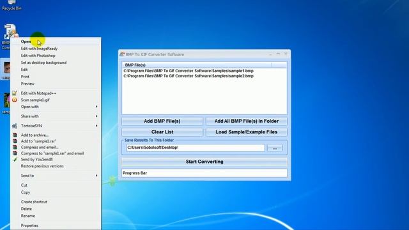Click the Clear List button
Screen dimensions: 409x230
point(162,132)
